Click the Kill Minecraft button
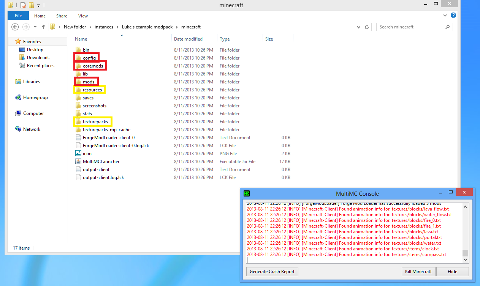Image resolution: width=480 pixels, height=286 pixels. (418, 272)
